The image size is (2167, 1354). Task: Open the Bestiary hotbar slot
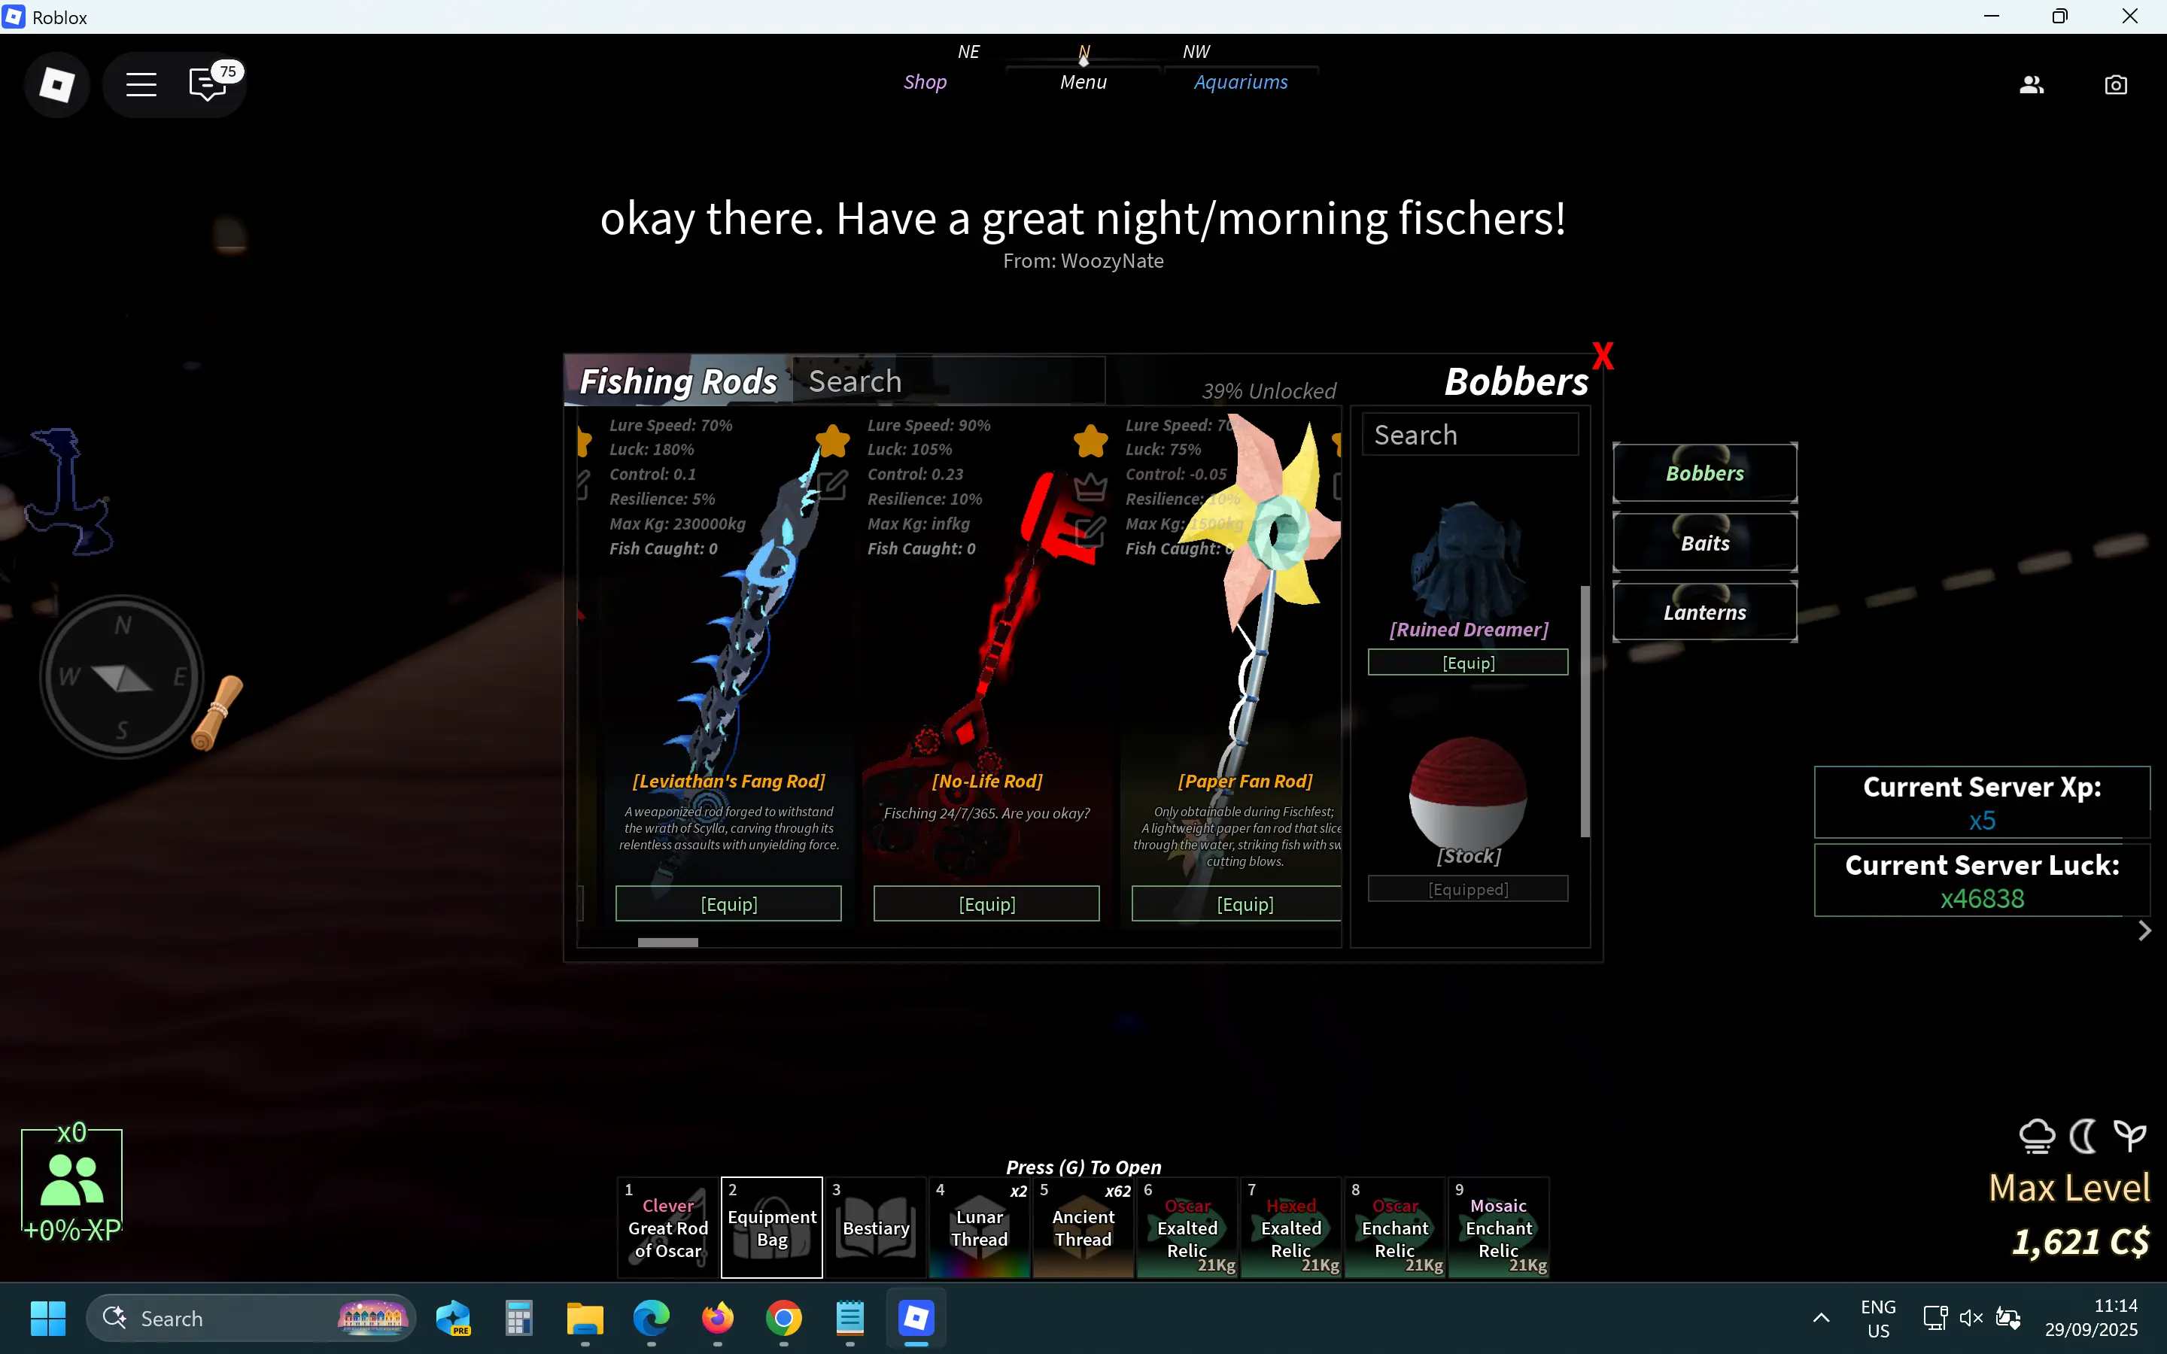point(875,1227)
